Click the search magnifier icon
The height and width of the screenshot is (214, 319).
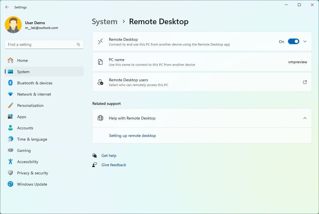78,44
